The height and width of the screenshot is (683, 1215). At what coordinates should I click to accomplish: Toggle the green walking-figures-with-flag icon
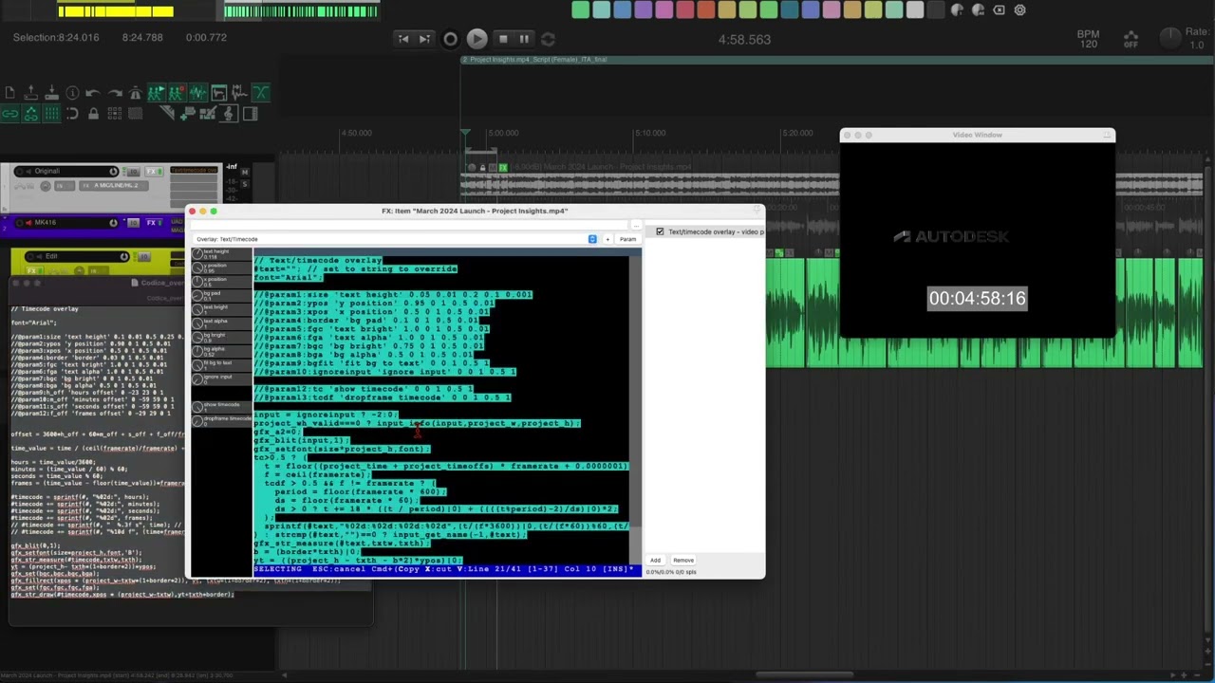pyautogui.click(x=157, y=93)
